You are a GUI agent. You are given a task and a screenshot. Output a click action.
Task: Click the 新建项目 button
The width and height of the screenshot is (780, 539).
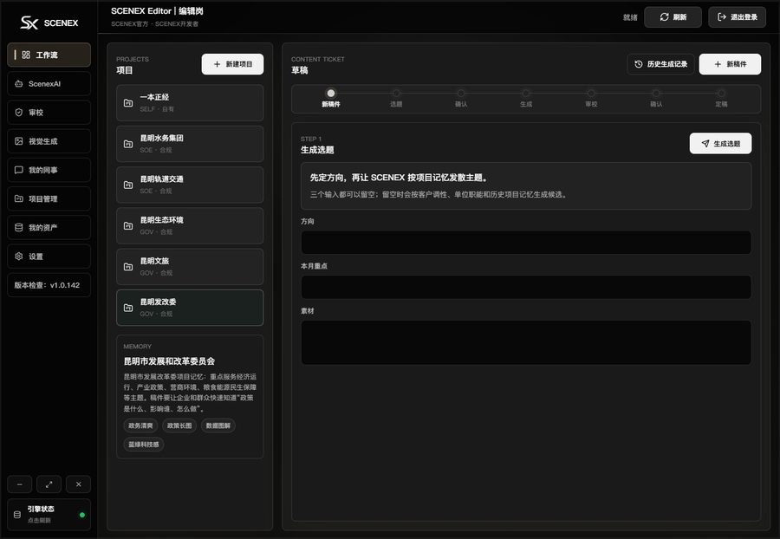(232, 64)
